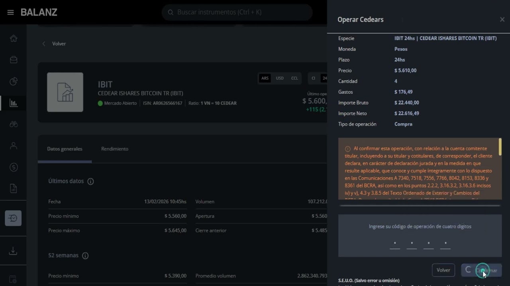510x286 pixels.
Task: Select CI settlement toggle
Action: coord(314,78)
